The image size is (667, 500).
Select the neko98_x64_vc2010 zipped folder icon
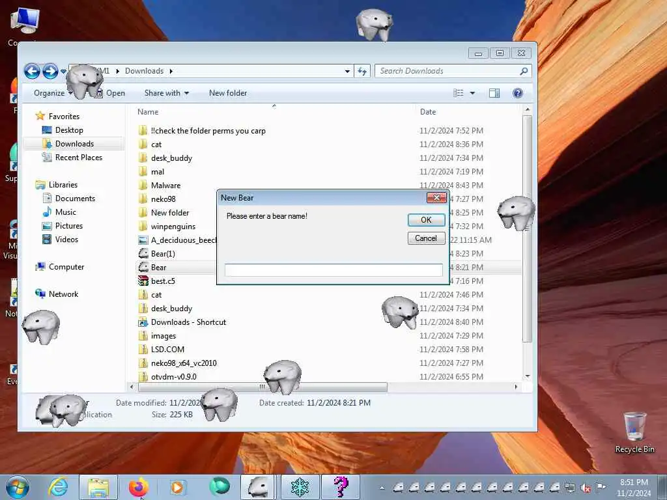[x=143, y=363]
